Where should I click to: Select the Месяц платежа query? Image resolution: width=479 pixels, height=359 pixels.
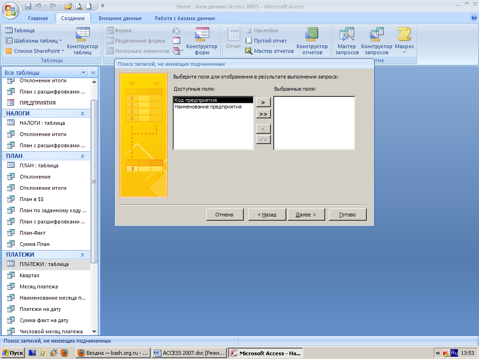point(46,287)
